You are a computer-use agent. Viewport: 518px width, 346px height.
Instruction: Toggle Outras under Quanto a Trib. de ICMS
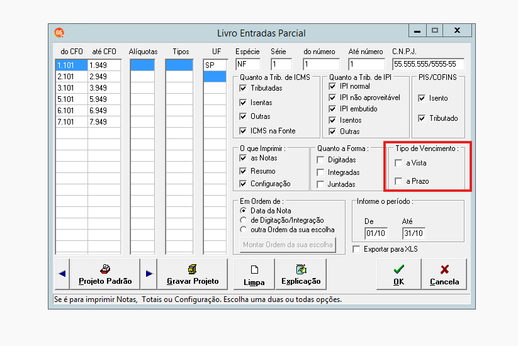pos(243,116)
